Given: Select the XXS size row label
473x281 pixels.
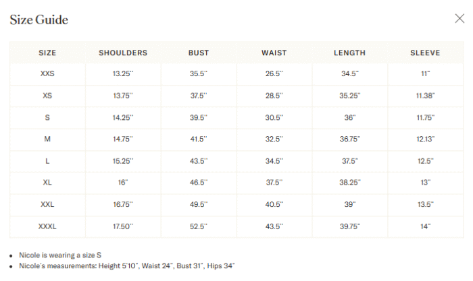Looking at the screenshot, I should pyautogui.click(x=47, y=73).
